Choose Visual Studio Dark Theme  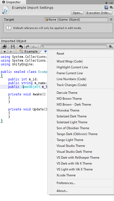tap(74, 151)
